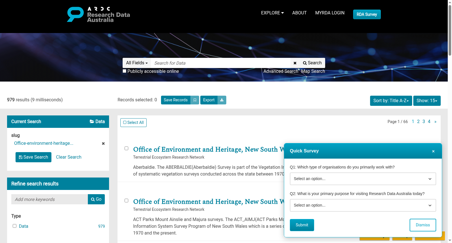
Task: Open the Show 15 results dropdown
Action: [427, 101]
